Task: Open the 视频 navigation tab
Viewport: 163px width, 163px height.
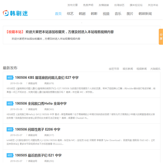Action: [x=106, y=14]
